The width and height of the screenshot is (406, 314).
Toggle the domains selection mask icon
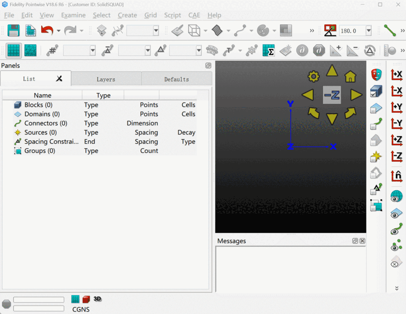point(376,108)
